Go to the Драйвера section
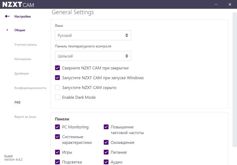 tap(22, 73)
